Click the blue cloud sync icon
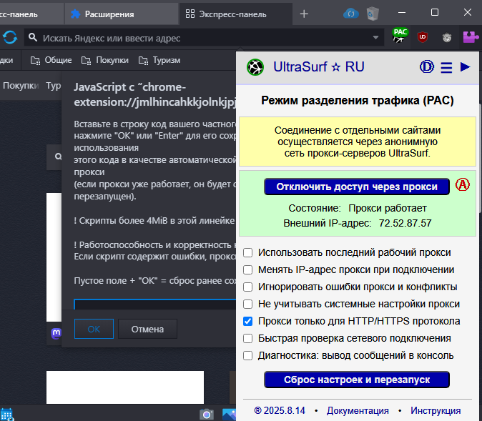 click(x=350, y=14)
